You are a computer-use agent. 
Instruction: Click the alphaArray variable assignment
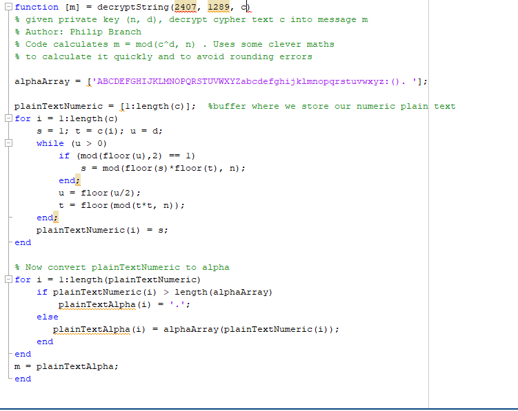click(x=221, y=81)
